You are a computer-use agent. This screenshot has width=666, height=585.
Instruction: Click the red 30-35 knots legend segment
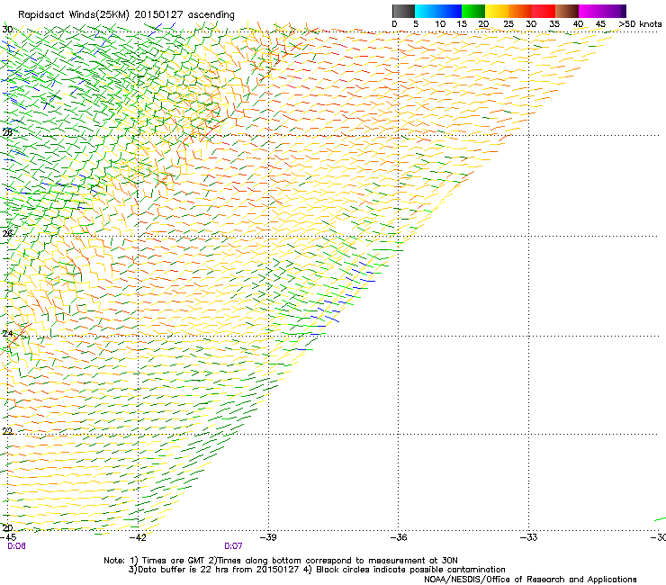click(x=544, y=11)
